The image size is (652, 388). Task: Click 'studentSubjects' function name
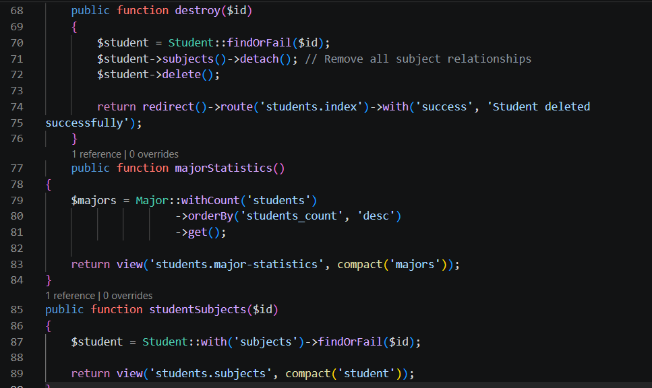coord(198,310)
